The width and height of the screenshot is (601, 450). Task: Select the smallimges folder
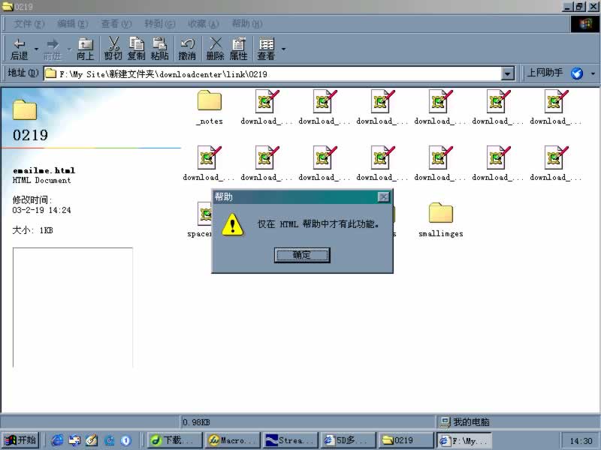[x=441, y=219]
